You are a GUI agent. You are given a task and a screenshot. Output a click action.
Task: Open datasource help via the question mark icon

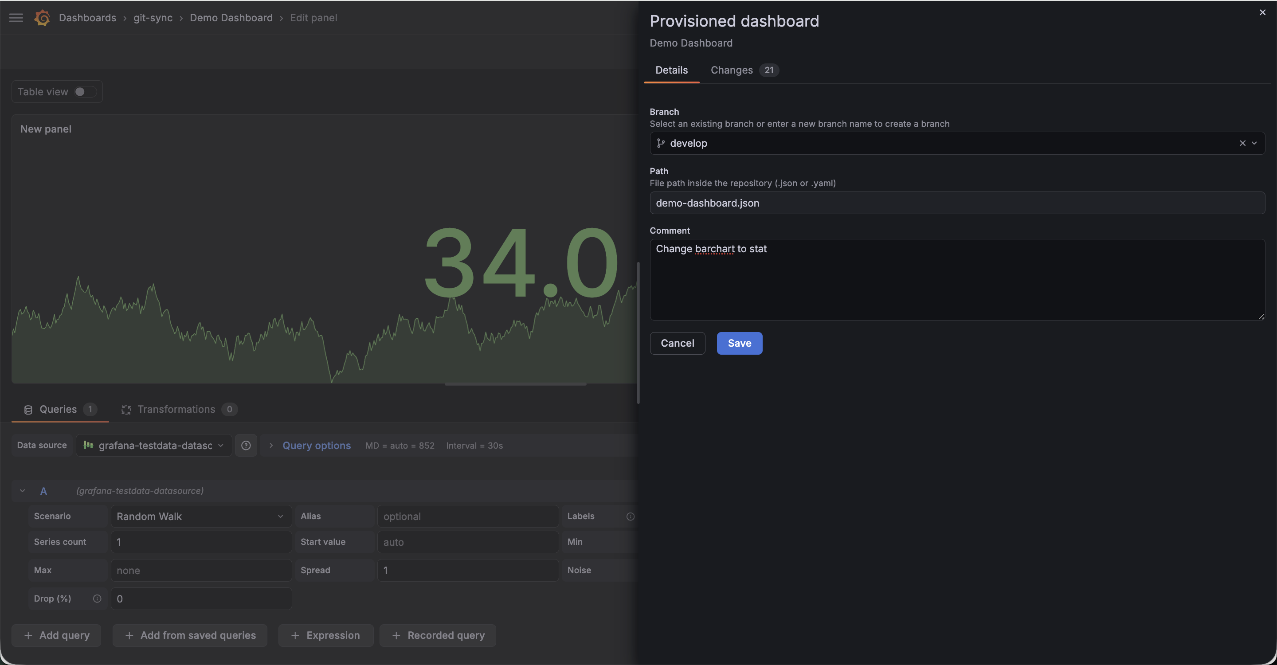[246, 445]
